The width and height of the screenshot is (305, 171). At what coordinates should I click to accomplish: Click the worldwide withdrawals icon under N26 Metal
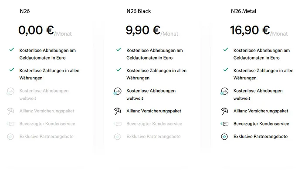pyautogui.click(x=224, y=91)
